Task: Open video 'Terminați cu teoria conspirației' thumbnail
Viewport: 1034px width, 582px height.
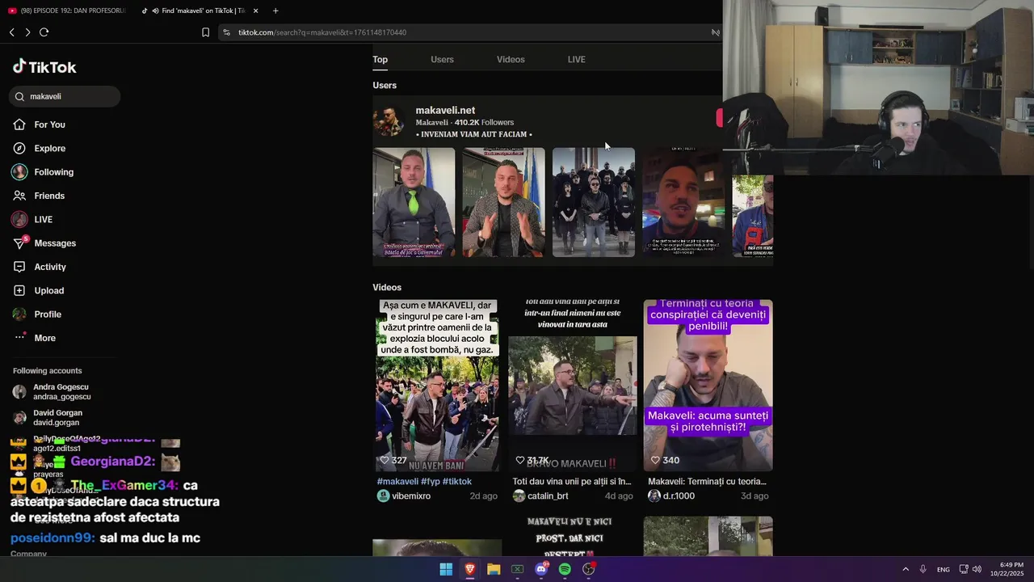Action: click(708, 386)
